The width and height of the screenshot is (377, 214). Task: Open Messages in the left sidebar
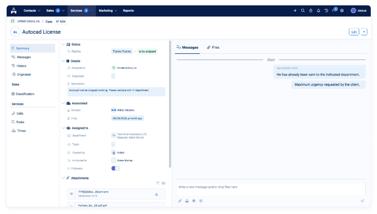point(21,57)
